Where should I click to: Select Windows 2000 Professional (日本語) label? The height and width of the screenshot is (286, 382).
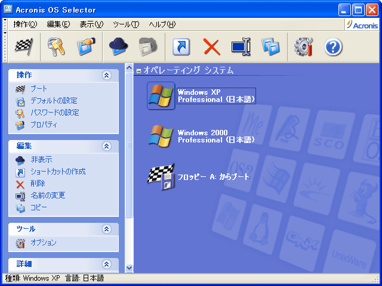(x=216, y=136)
